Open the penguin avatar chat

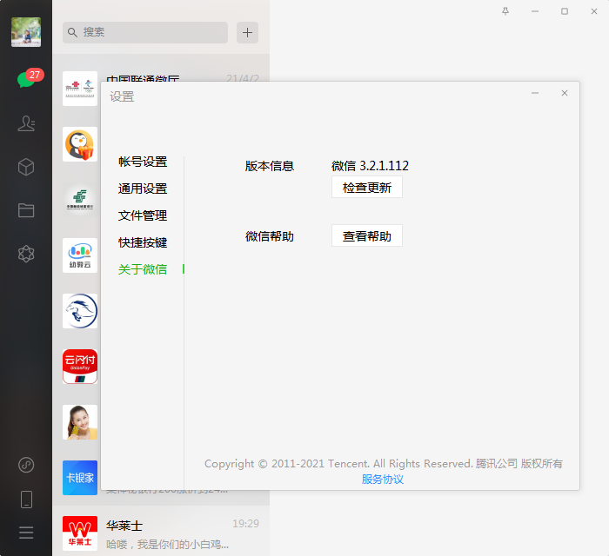[80, 144]
